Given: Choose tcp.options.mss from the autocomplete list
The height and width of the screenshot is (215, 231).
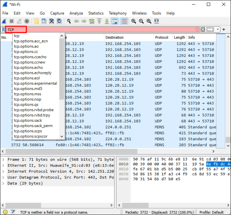Looking at the screenshot, I should coord(27,94).
